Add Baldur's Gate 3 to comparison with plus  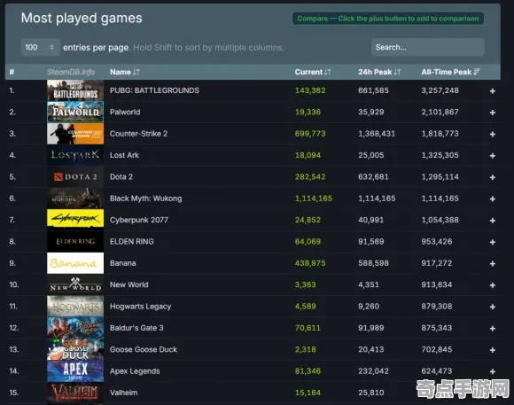point(493,328)
